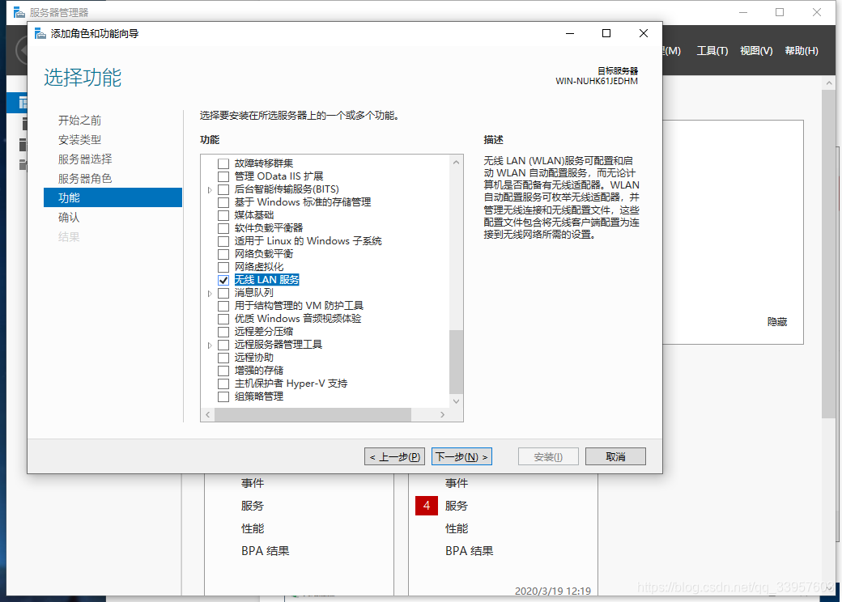Click the 下一步(N) button
The width and height of the screenshot is (842, 602).
click(461, 456)
